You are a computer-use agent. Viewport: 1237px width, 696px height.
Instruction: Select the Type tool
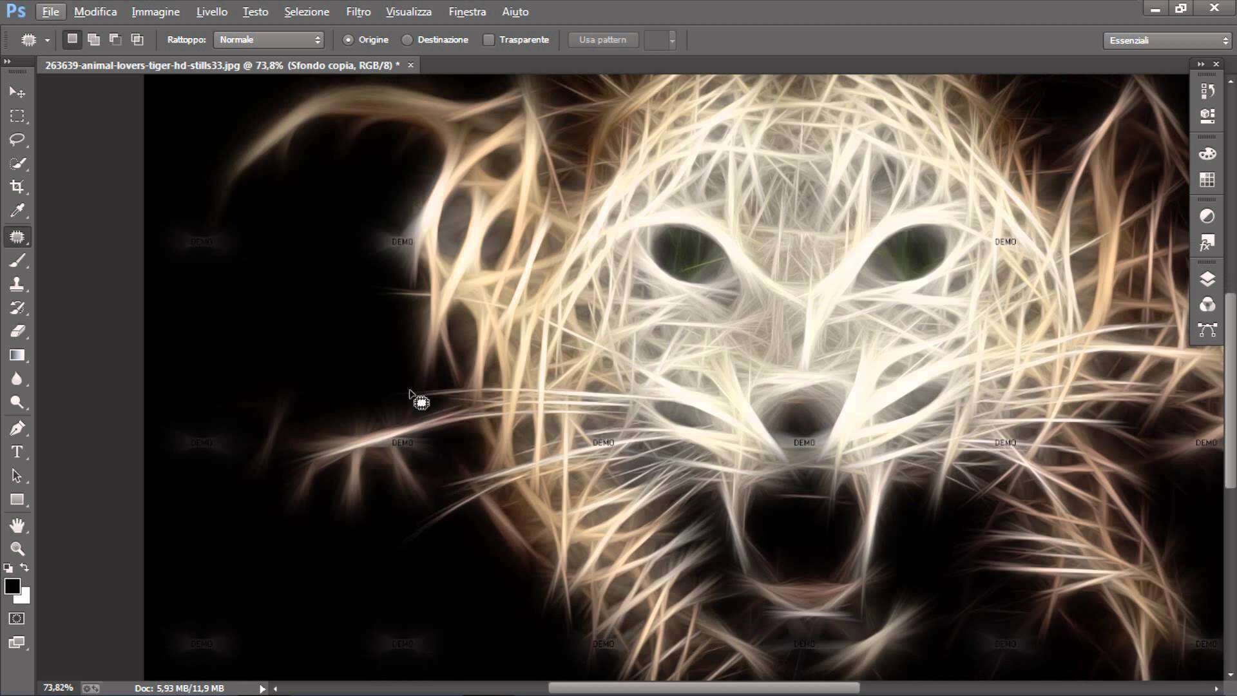pos(17,452)
